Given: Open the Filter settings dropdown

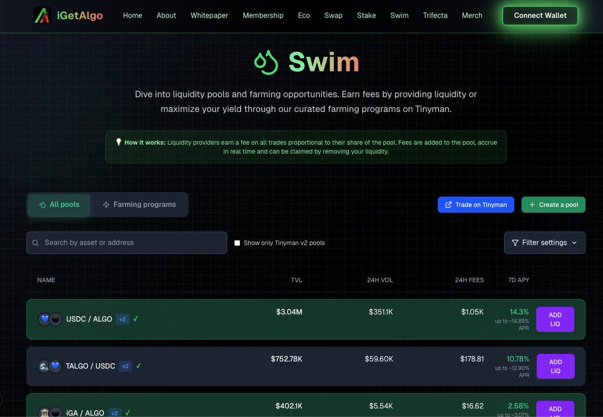Looking at the screenshot, I should (544, 243).
